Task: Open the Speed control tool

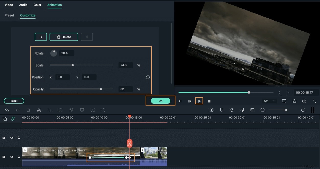Action: [x=61, y=110]
